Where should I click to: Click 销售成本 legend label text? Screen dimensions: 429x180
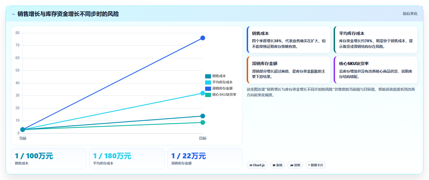[x=219, y=76]
